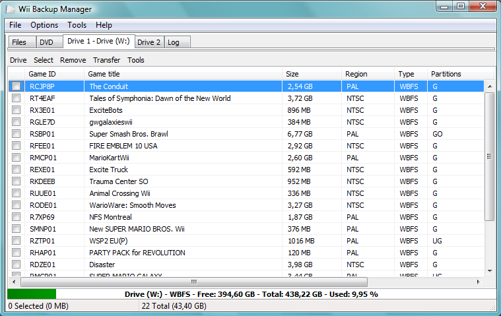Screen dimensions: 501x316
Task: Open the Log tab
Action: click(178, 42)
